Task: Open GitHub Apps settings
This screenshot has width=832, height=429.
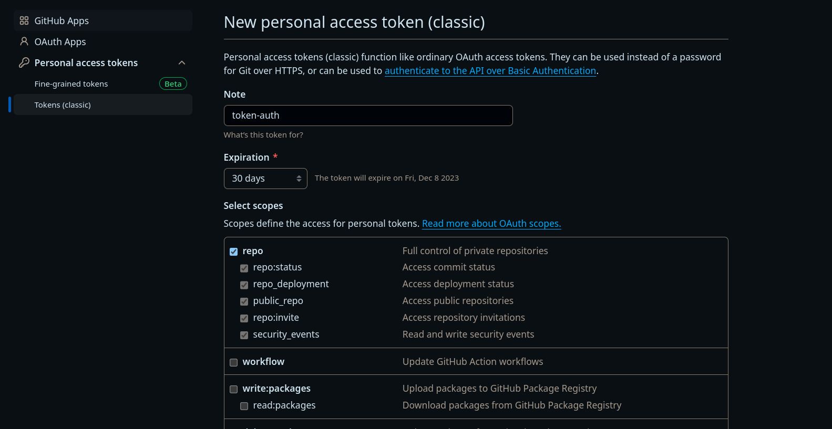Action: coord(61,21)
